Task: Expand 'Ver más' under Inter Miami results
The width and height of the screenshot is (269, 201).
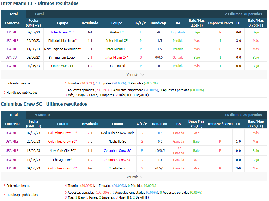Action: click(135, 75)
